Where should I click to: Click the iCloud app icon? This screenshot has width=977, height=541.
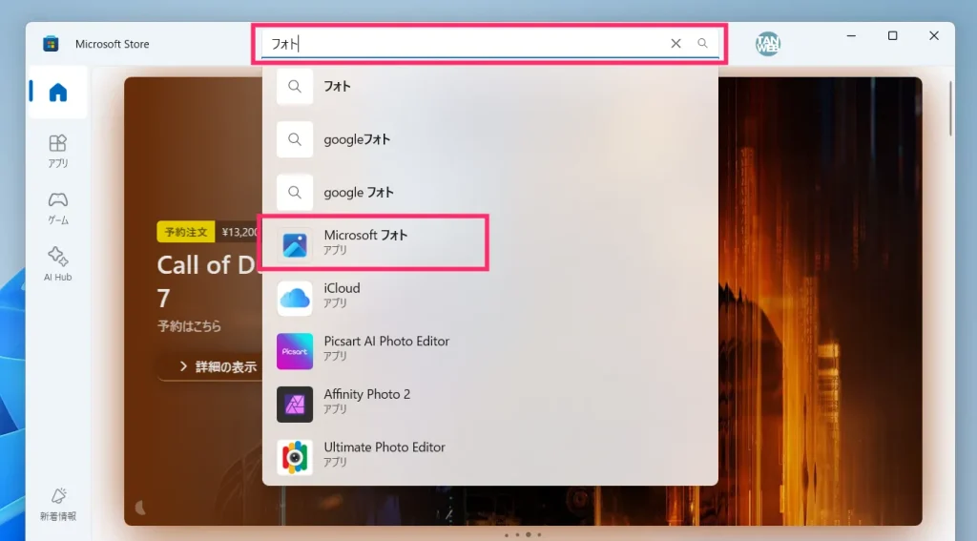pyautogui.click(x=295, y=298)
